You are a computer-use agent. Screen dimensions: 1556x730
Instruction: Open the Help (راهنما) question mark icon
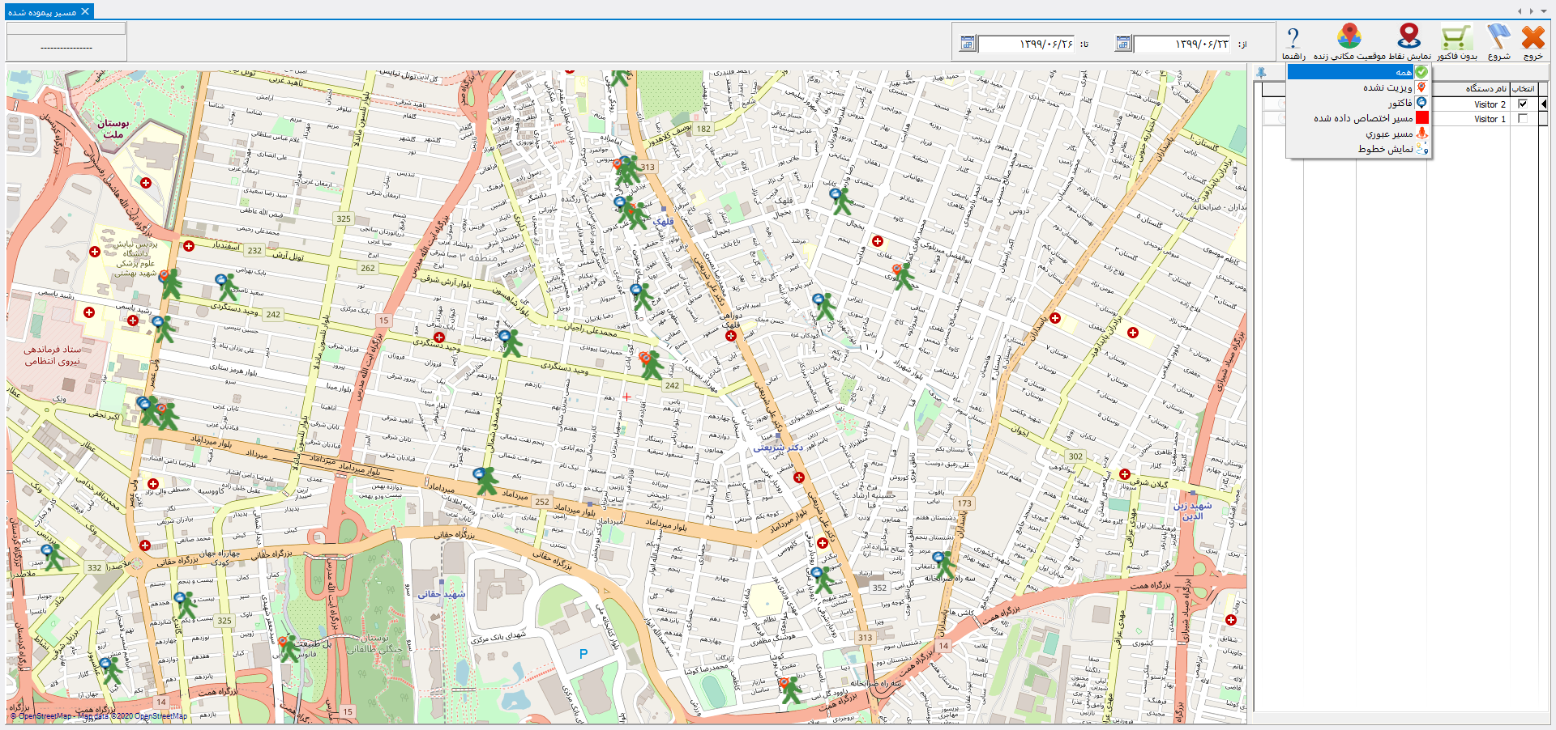(1293, 38)
